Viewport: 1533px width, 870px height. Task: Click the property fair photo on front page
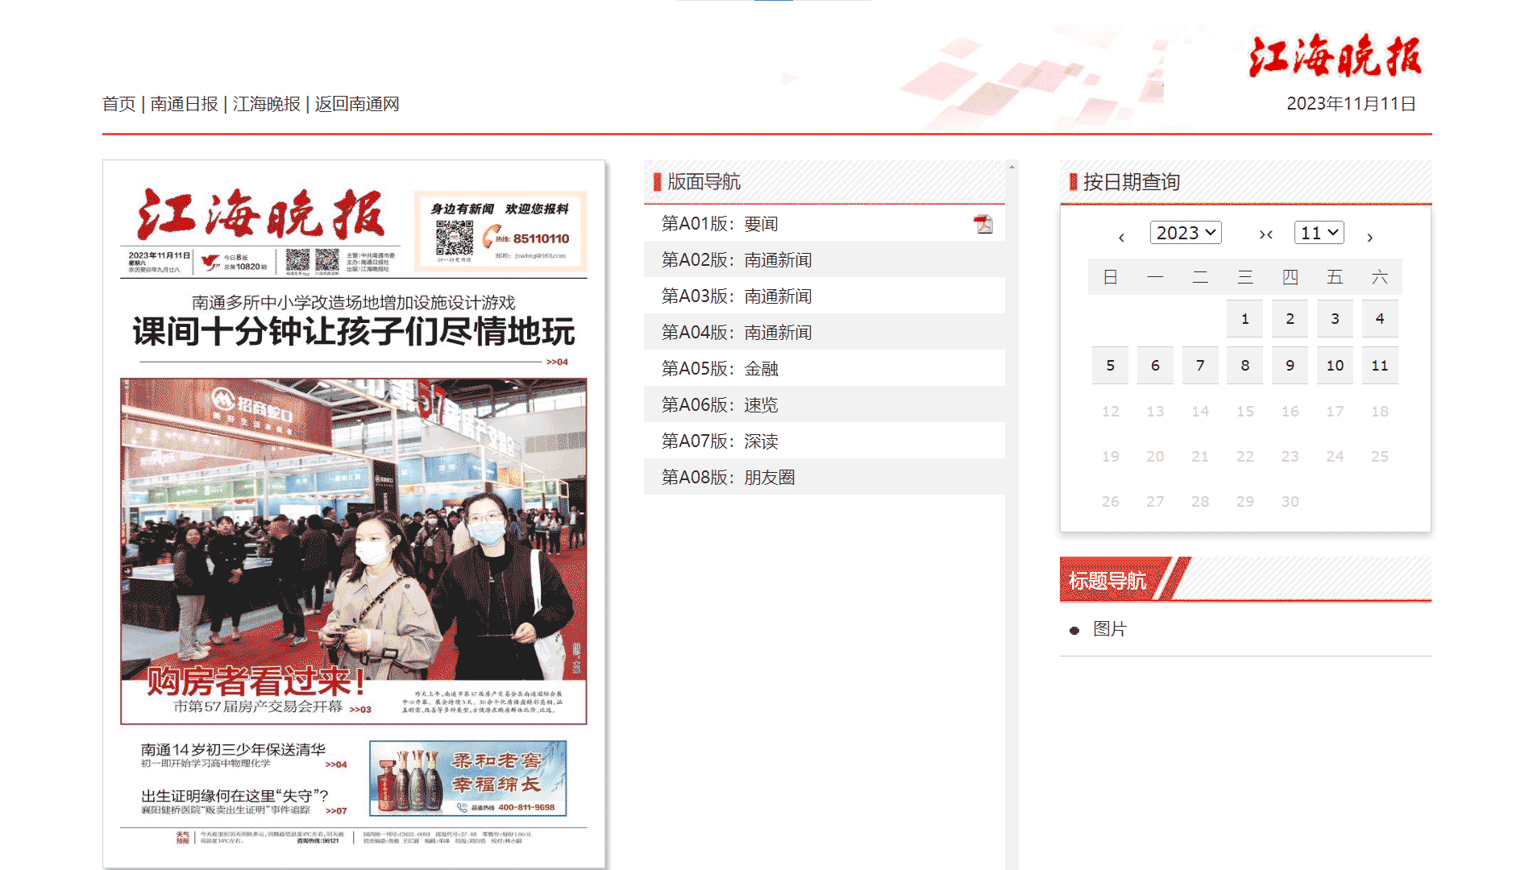click(x=353, y=528)
